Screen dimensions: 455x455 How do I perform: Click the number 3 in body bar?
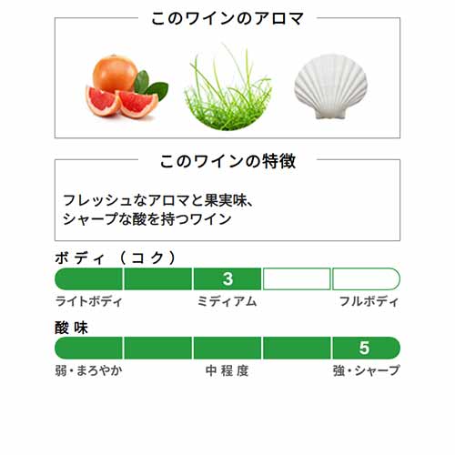(227, 278)
